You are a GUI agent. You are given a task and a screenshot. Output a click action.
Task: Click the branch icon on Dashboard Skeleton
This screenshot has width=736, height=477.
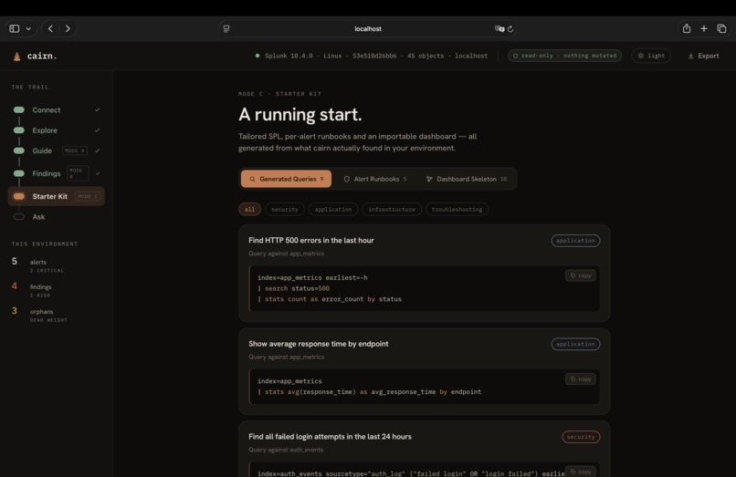click(x=429, y=179)
